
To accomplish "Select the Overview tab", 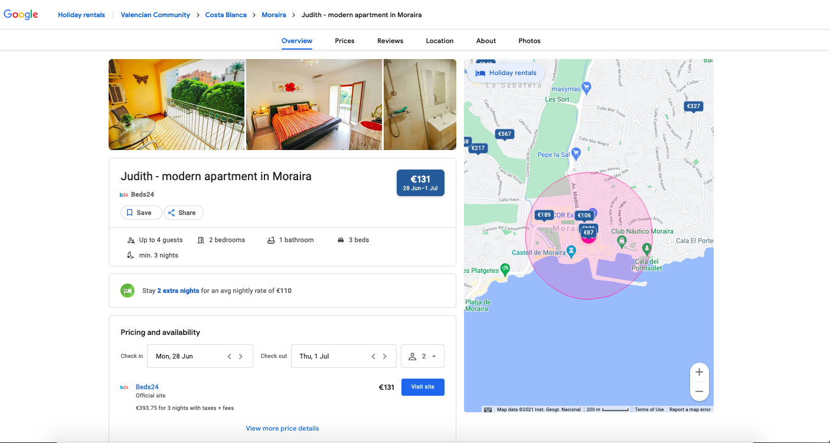I will click(x=297, y=41).
